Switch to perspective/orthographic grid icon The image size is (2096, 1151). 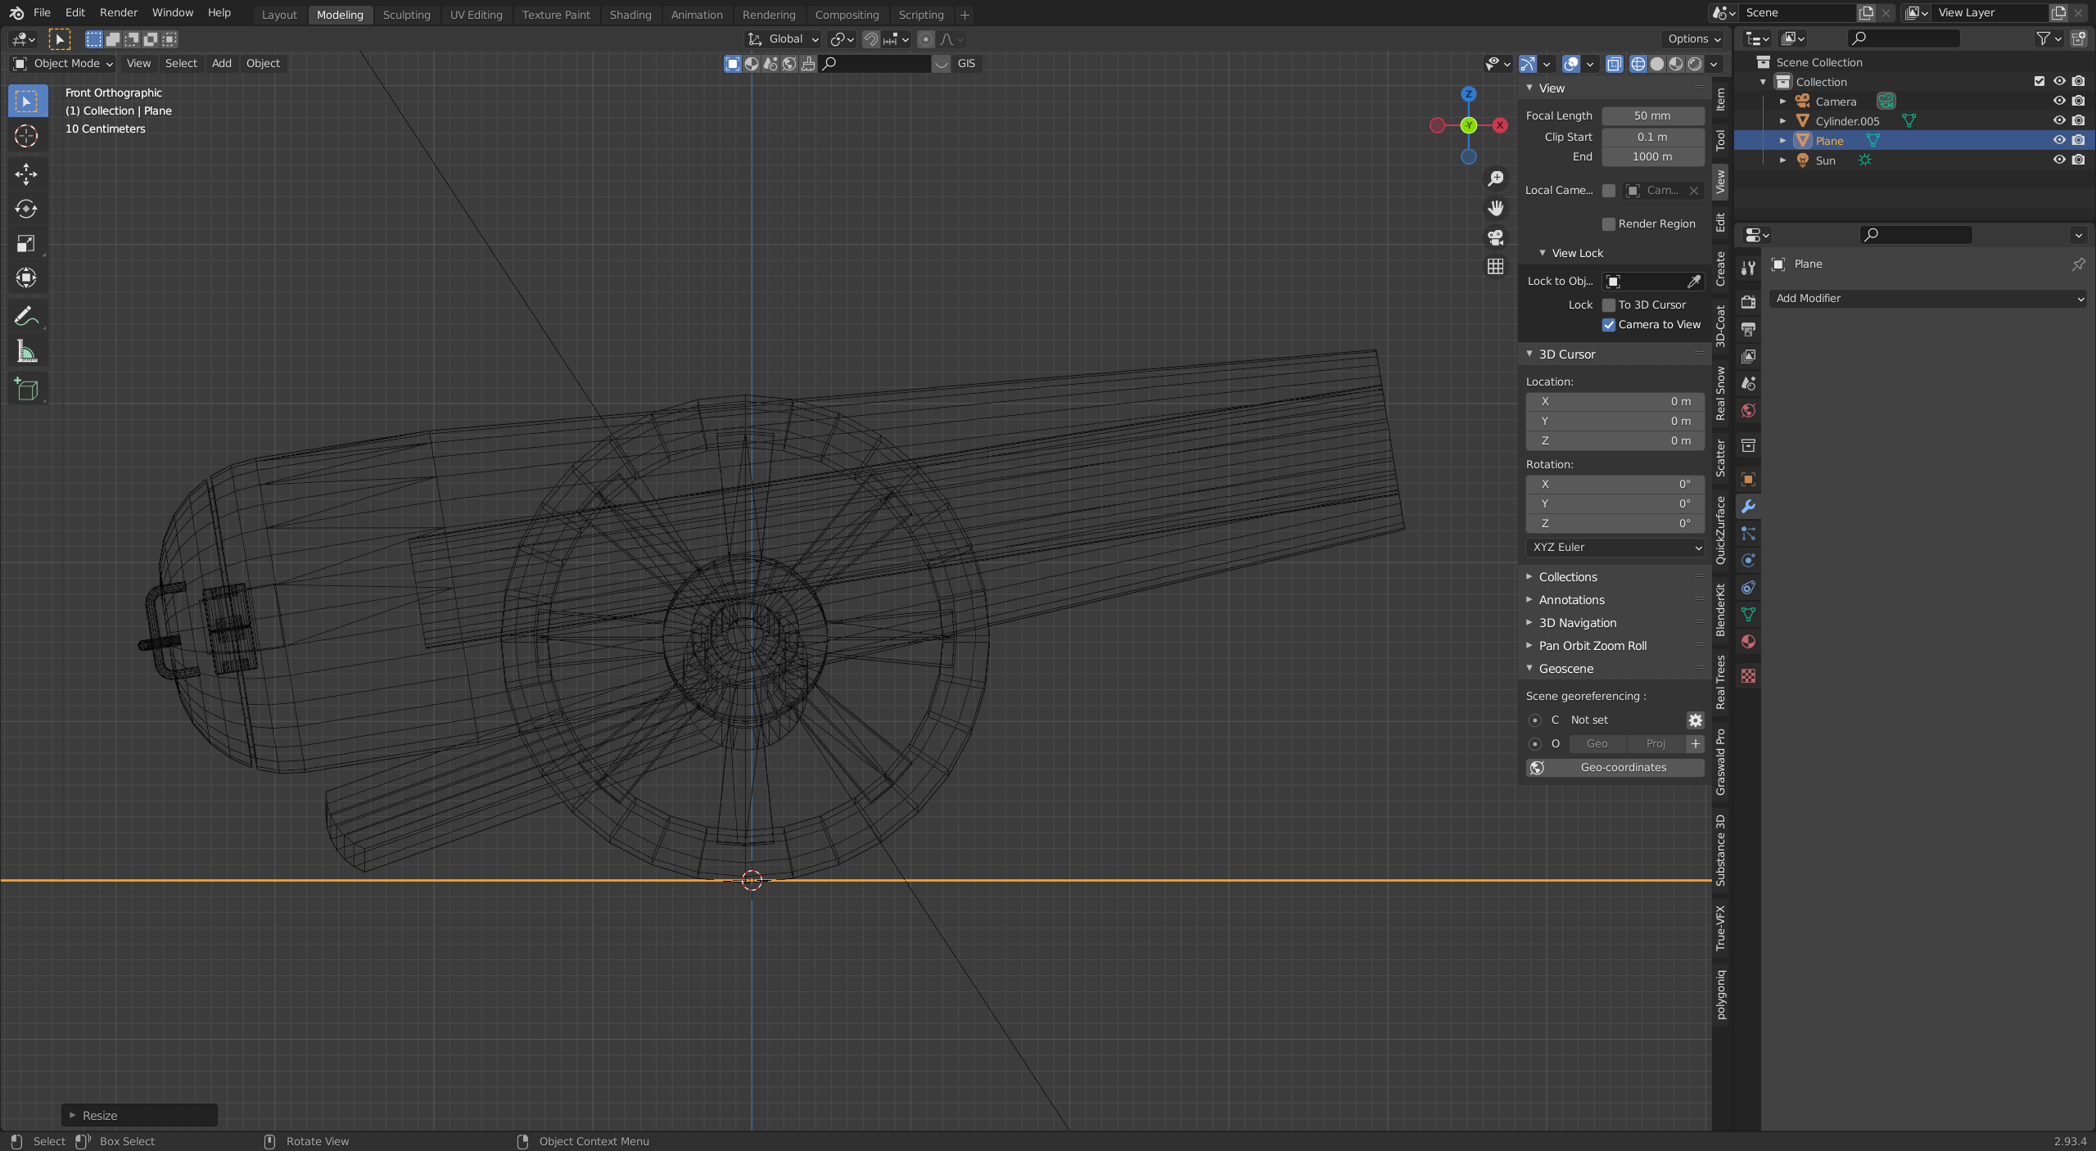pos(1495,267)
